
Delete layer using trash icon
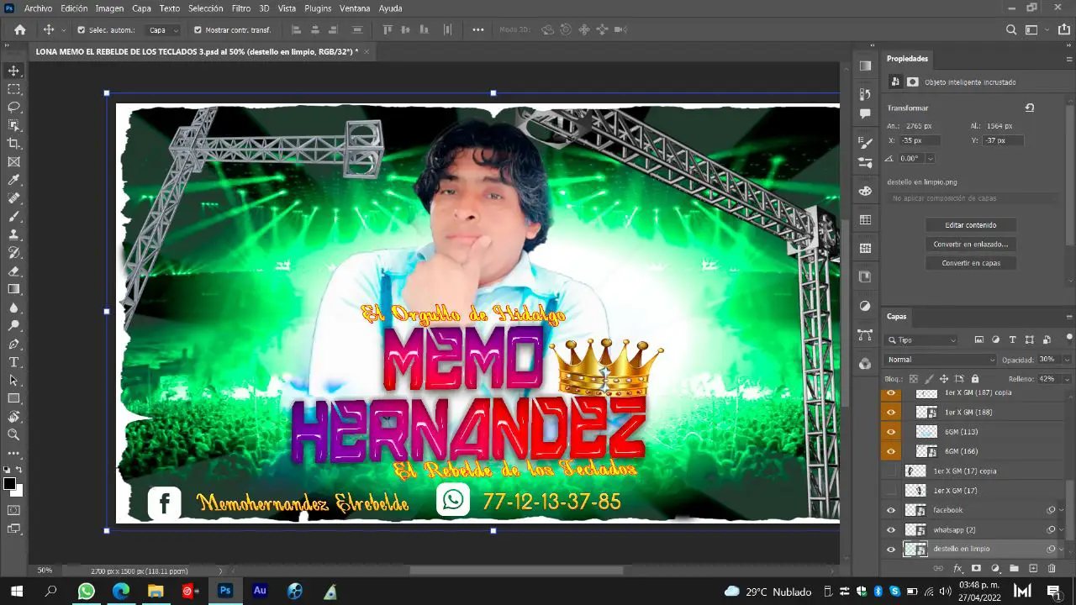[1052, 569]
